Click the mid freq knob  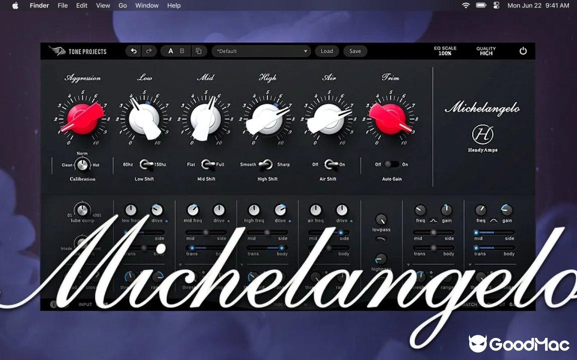tap(192, 210)
